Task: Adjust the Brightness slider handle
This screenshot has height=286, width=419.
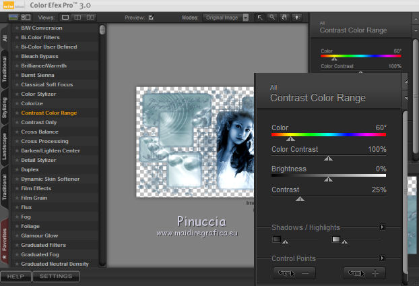Action: click(328, 179)
